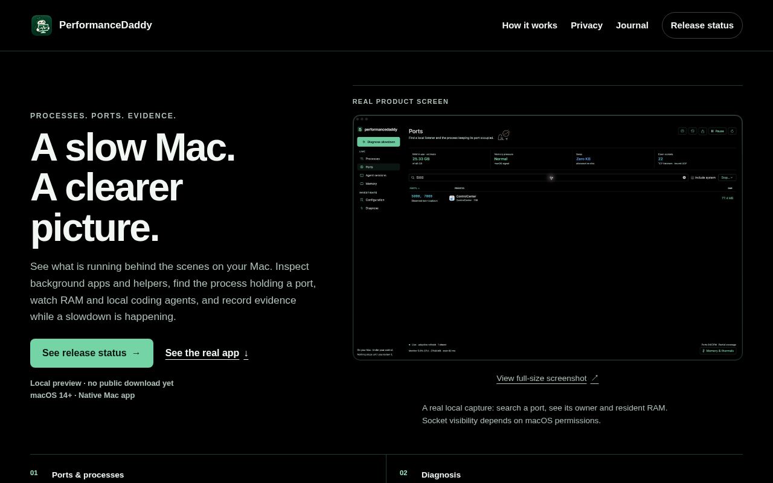The height and width of the screenshot is (483, 773).
Task: Click the Pause button in the product screenshot
Action: [717, 131]
